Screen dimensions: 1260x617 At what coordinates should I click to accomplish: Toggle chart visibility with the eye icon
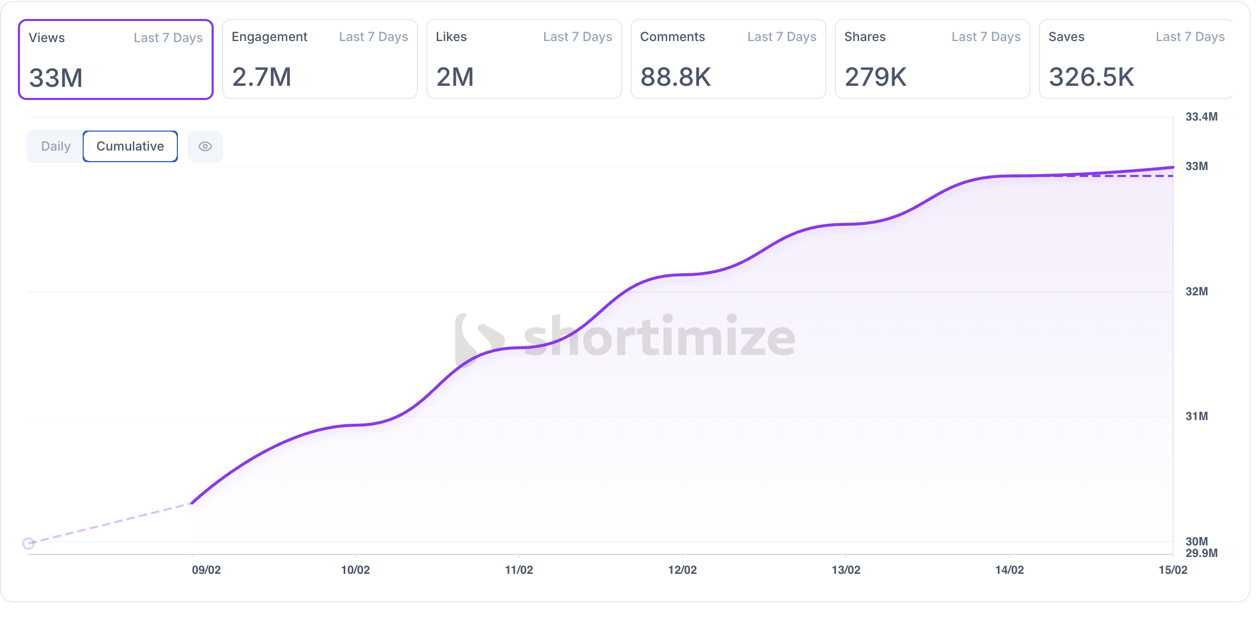[x=205, y=146]
